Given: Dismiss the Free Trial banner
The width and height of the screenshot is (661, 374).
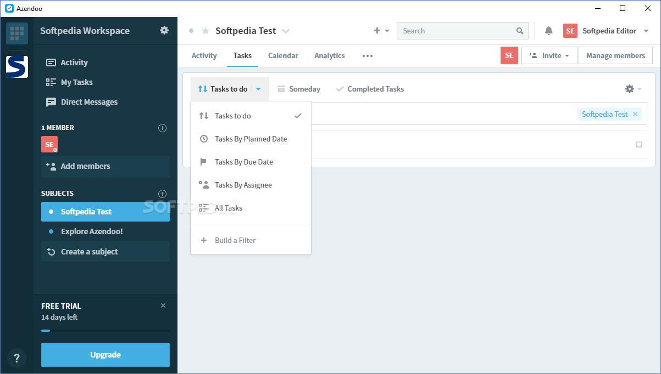Looking at the screenshot, I should coord(163,305).
